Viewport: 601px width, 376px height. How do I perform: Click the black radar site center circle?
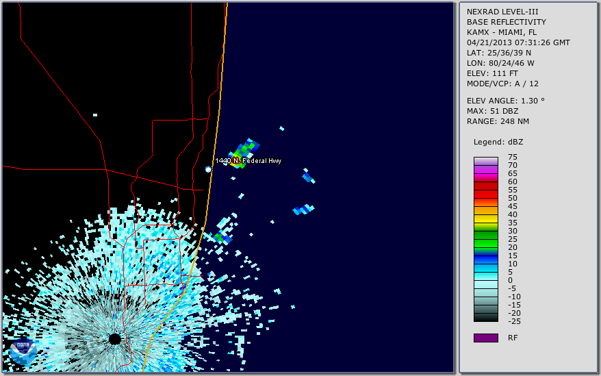(114, 339)
